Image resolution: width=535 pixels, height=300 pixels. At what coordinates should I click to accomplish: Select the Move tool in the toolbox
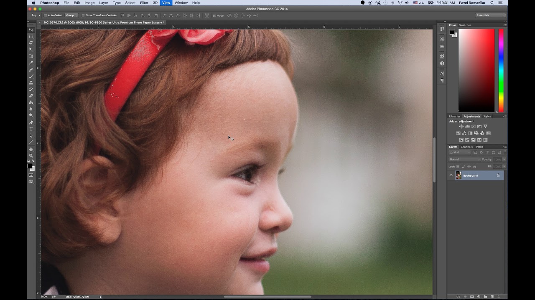point(31,30)
